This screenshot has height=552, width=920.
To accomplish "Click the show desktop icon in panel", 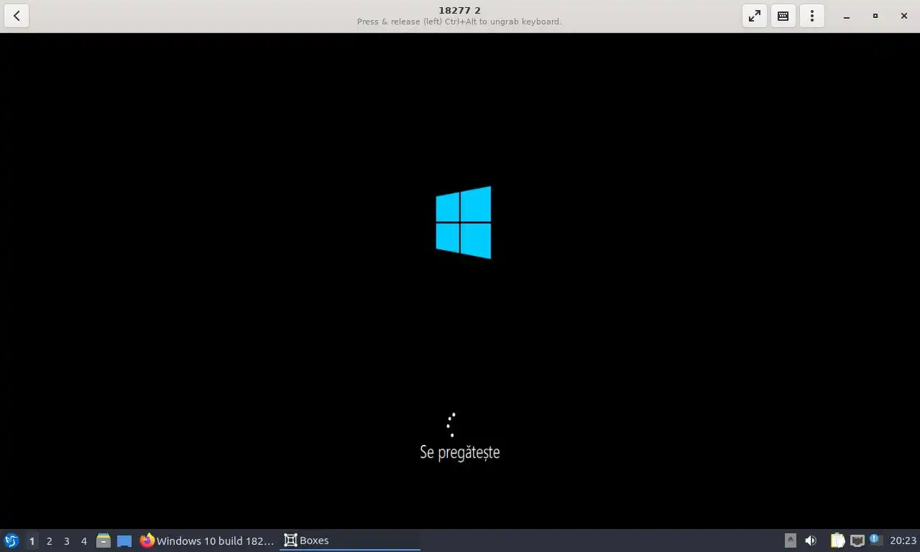I will point(124,540).
